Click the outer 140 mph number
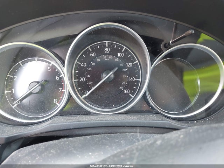The height and width of the screenshot is (168, 224). coord(132,79)
